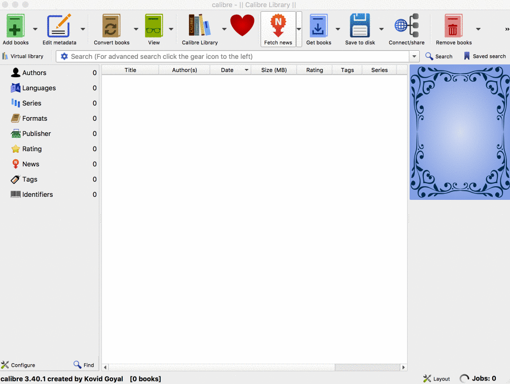Click the Layout tools icon
This screenshot has height=384, width=510.
coord(427,378)
